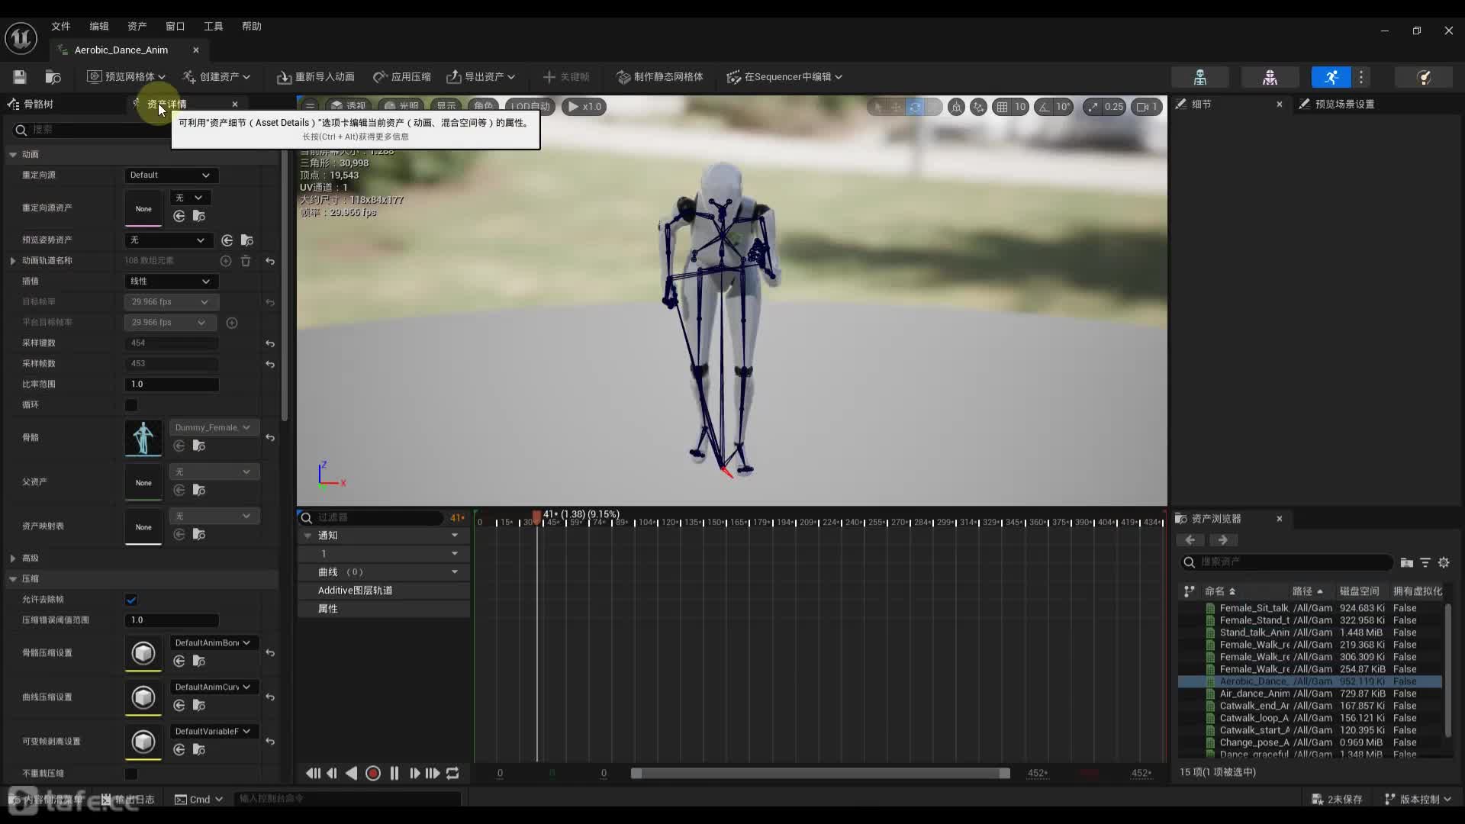Toggle playback looping icon
The image size is (1465, 824).
pos(453,773)
